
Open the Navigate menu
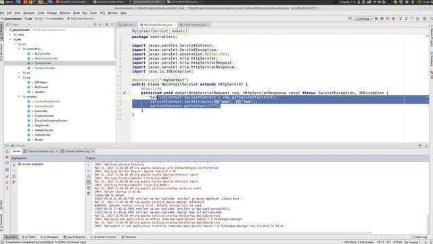tap(29, 13)
